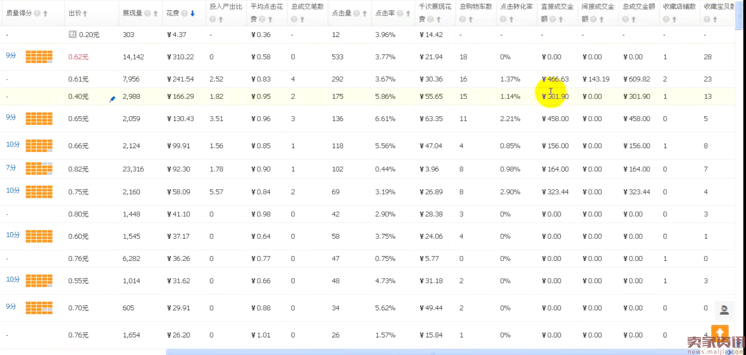Sort by 展现量 using its arrow
Image resolution: width=746 pixels, height=355 pixels.
click(155, 14)
